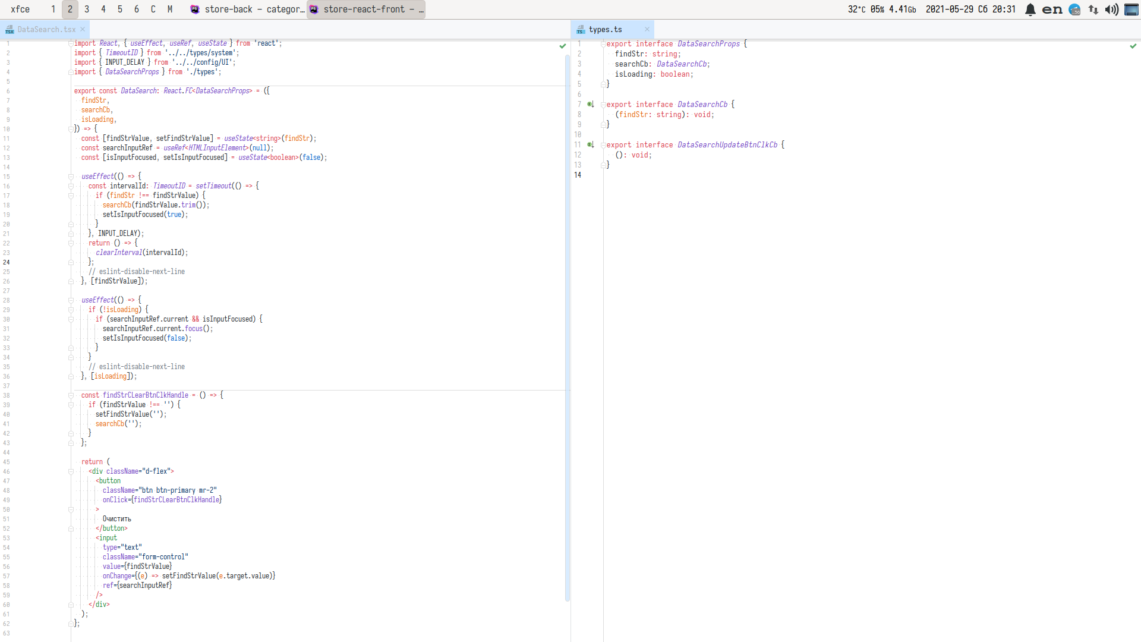Select the types.ts editor tab
The height and width of the screenshot is (642, 1141).
[605, 29]
